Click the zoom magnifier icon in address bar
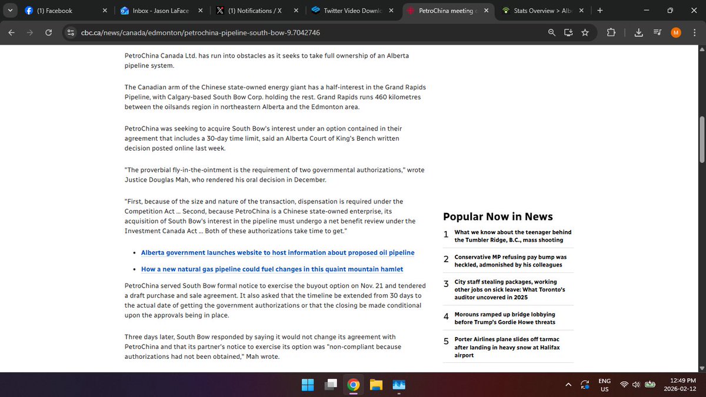 click(552, 32)
